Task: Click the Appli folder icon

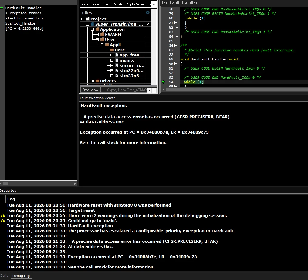Action: pos(107,45)
